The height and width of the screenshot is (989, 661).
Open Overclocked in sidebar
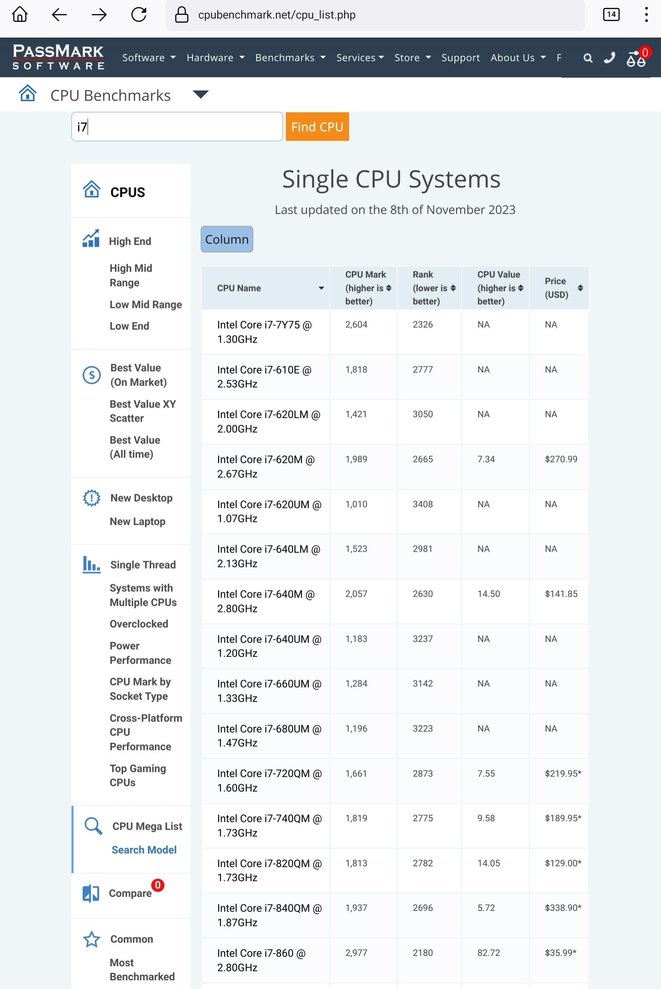(139, 624)
